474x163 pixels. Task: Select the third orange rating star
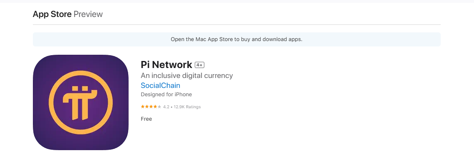click(x=151, y=107)
